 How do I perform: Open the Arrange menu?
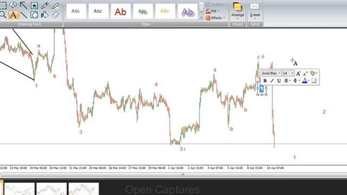click(x=237, y=11)
